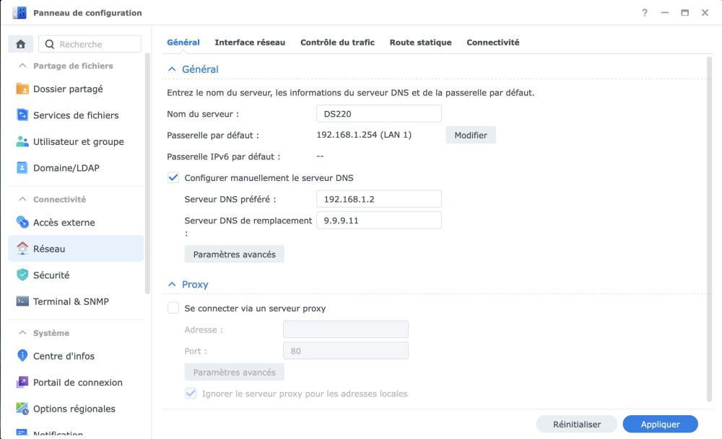
Task: Open the Centre d'infos icon
Action: pos(22,356)
